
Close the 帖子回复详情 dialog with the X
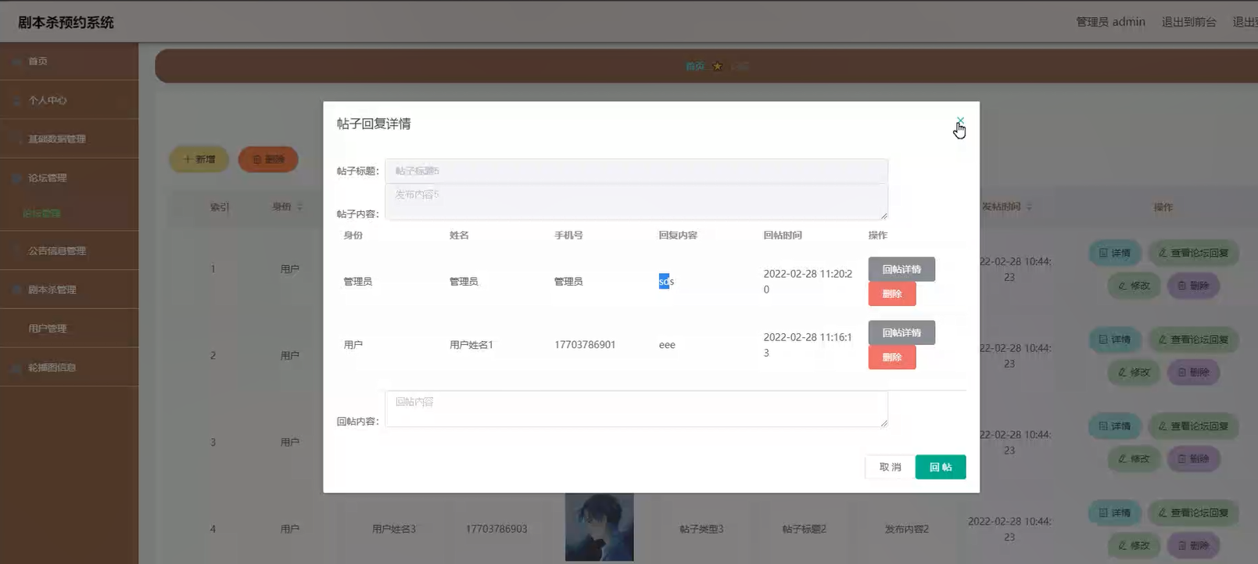960,121
